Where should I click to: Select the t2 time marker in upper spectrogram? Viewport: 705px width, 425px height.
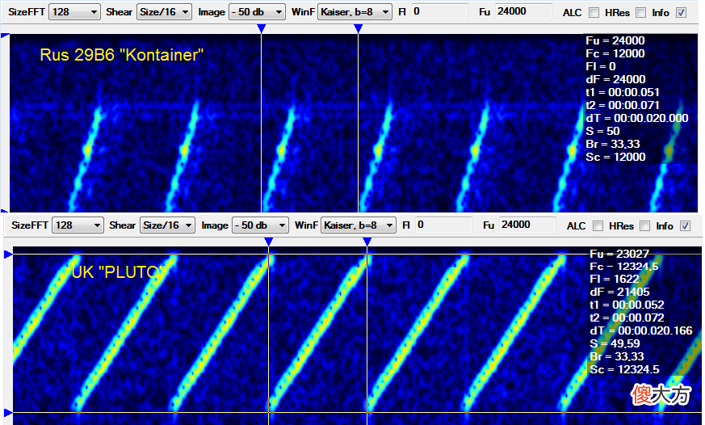coord(359,29)
